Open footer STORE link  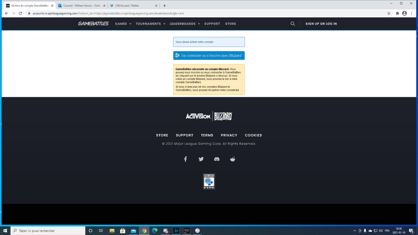point(162,135)
